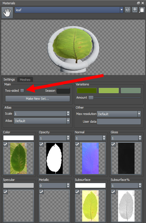
Task: Toggle the Normal map checkbox
Action: point(77,144)
